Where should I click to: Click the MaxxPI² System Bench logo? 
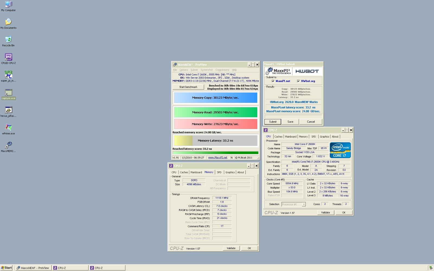[x=278, y=71]
